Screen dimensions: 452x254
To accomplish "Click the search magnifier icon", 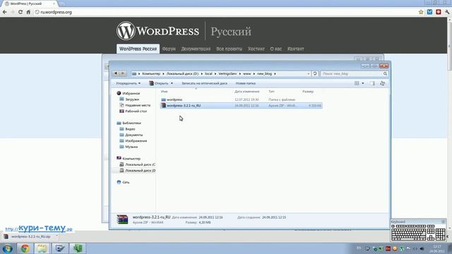I will [385, 73].
